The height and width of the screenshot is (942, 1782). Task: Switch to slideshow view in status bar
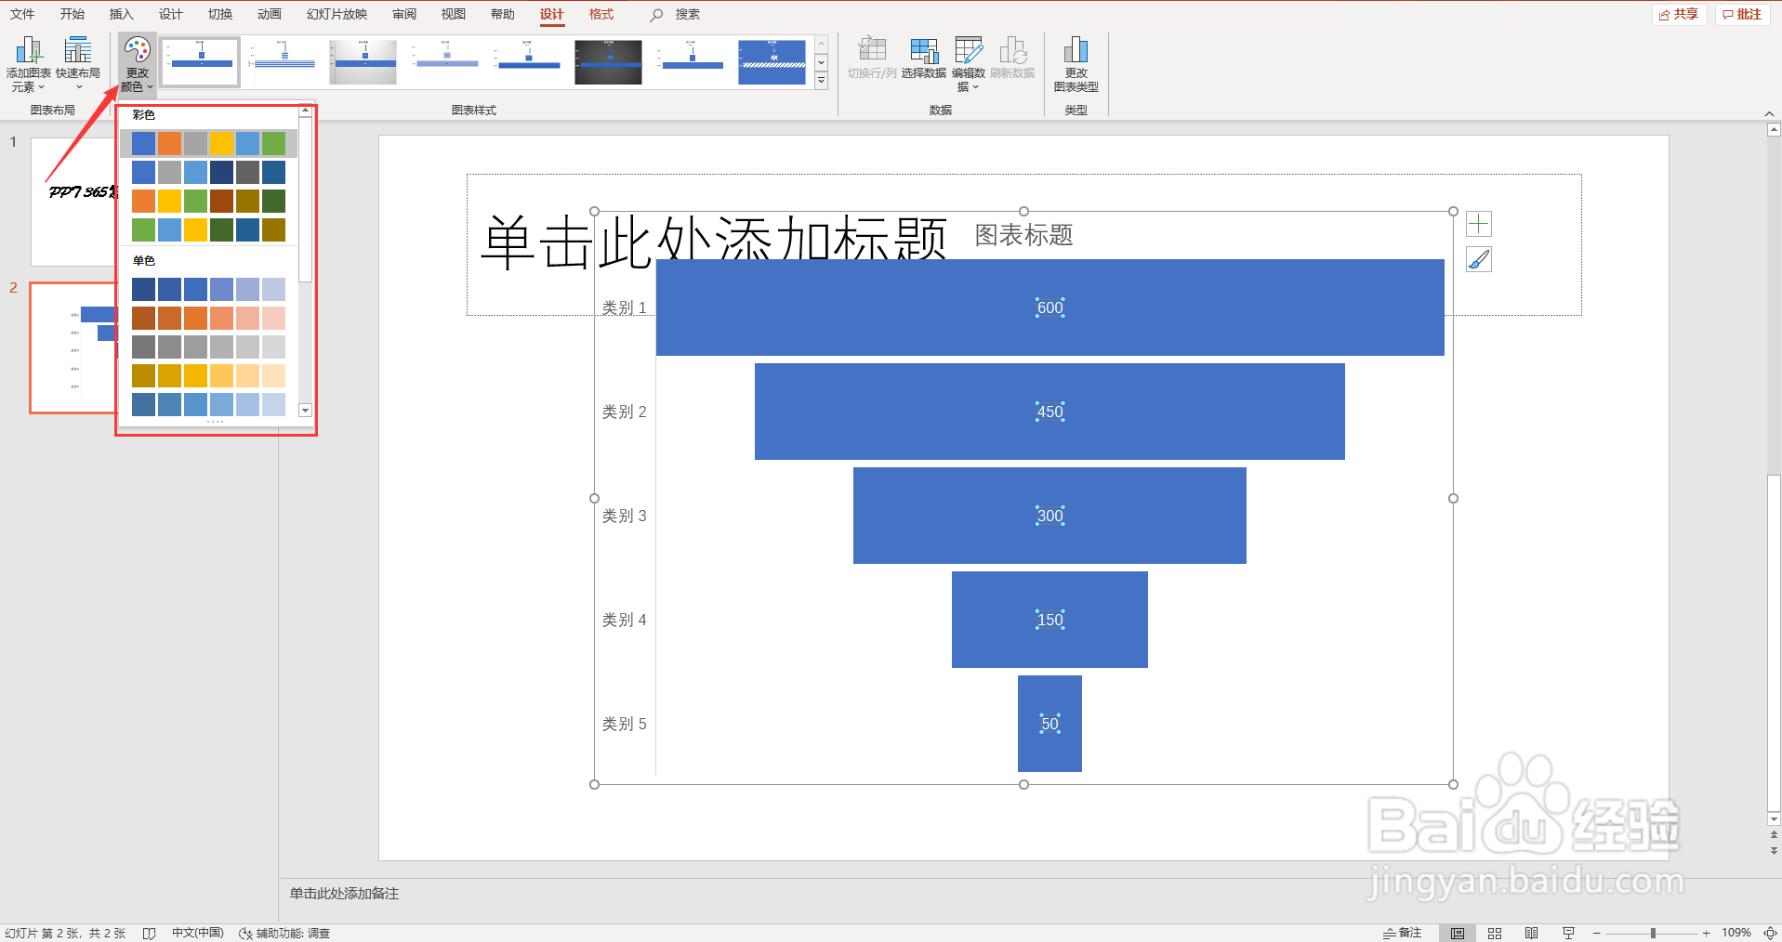tap(1568, 932)
